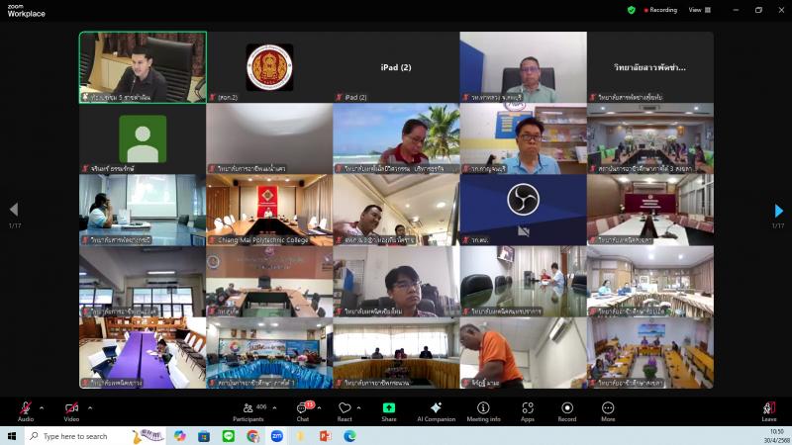Unmute the microphone Audio button

pos(26,411)
